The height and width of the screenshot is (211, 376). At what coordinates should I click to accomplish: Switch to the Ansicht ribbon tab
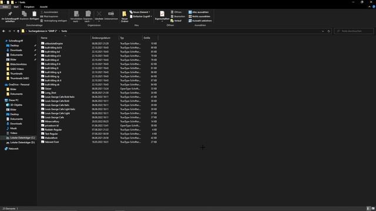point(43,6)
